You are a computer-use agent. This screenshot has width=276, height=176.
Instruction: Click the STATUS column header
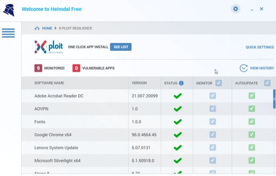tap(171, 83)
